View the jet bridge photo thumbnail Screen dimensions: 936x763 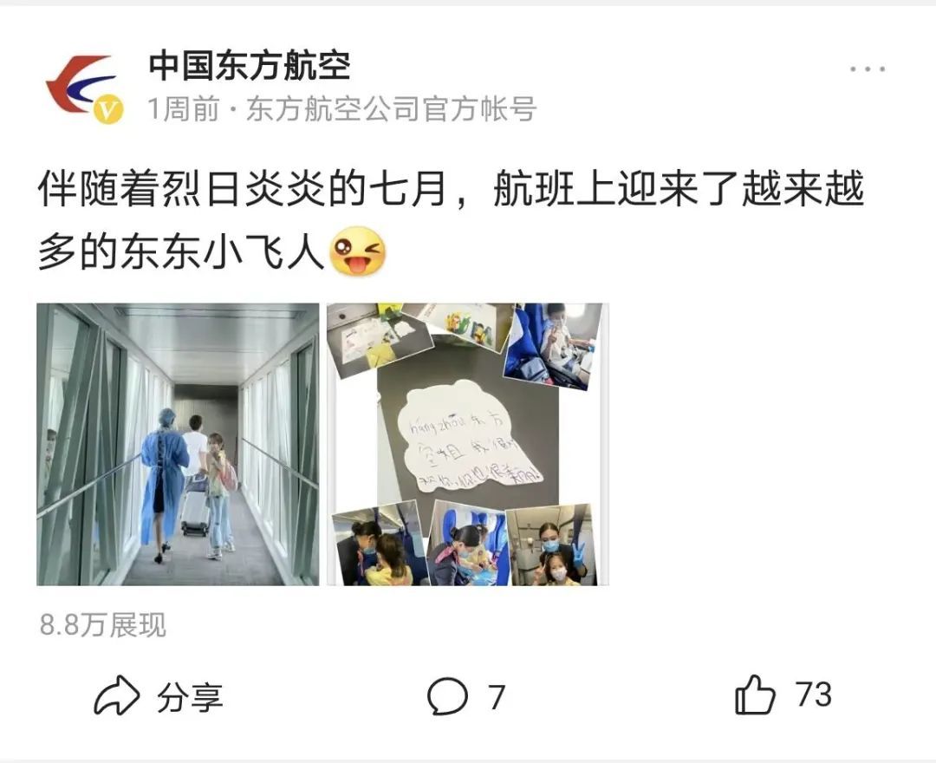click(x=178, y=444)
